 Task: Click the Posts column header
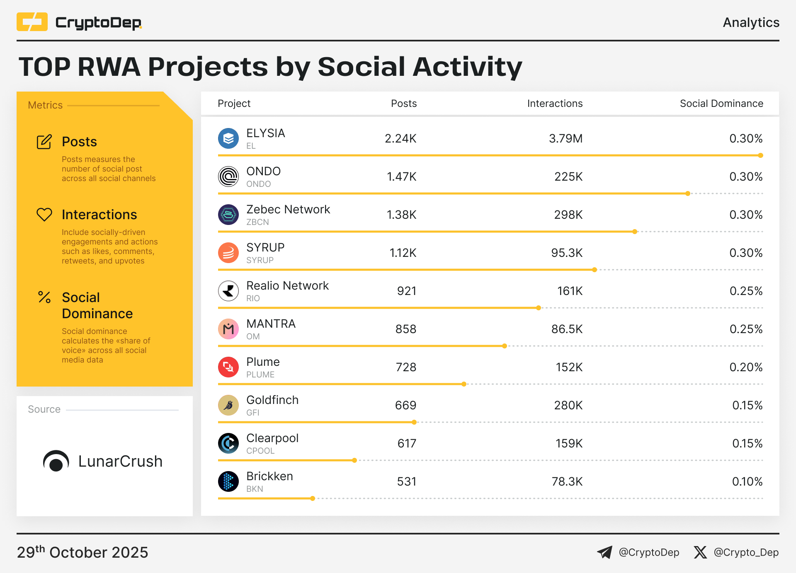pyautogui.click(x=404, y=104)
